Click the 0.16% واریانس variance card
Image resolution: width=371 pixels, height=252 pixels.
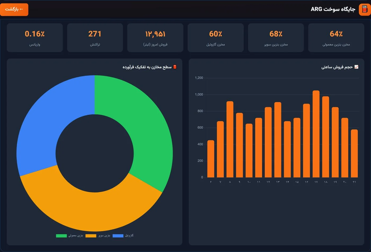click(35, 38)
